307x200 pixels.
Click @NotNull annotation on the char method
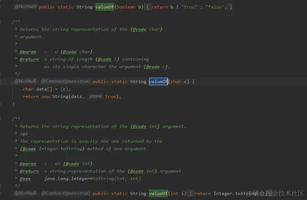[x=25, y=81]
